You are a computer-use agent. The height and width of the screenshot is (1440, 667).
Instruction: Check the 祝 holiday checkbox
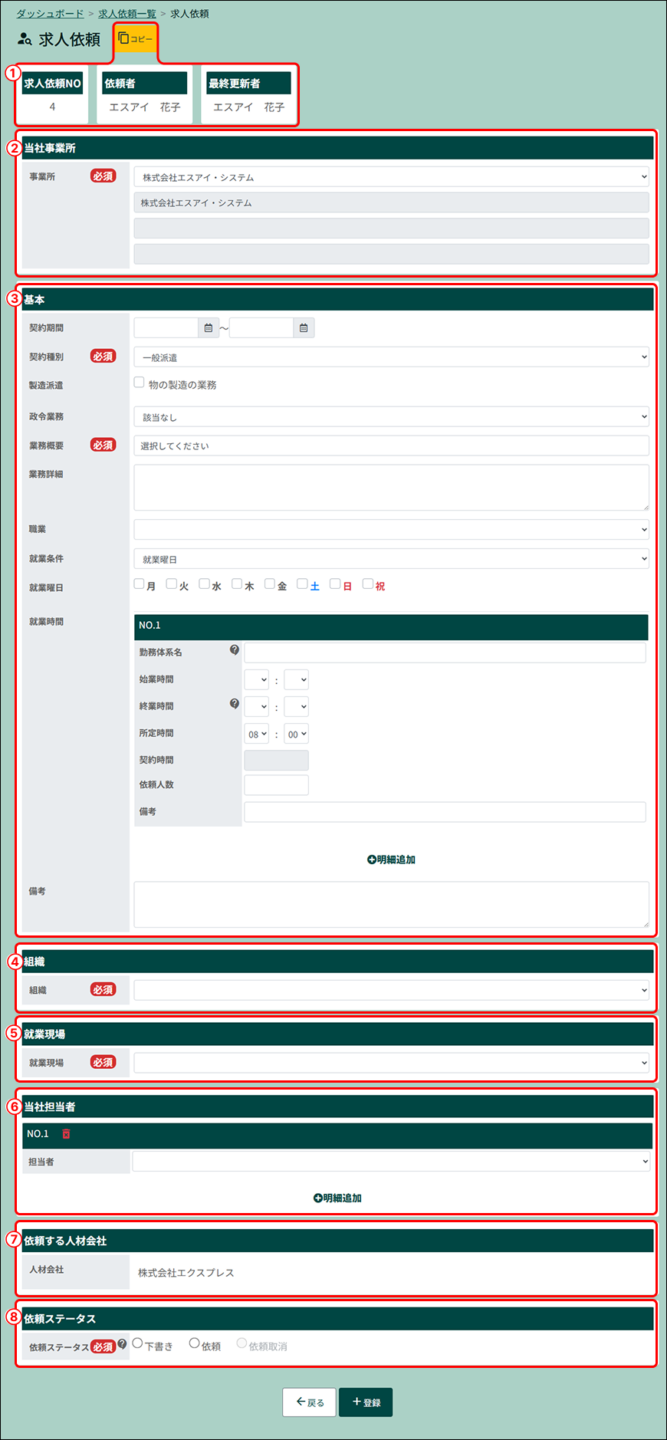click(x=368, y=584)
